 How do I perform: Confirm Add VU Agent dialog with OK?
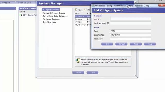(x=107, y=44)
